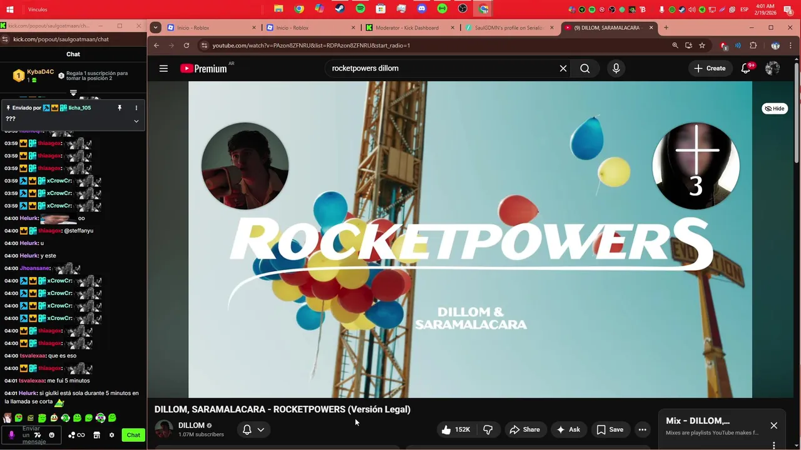
Task: Open Kick chat settings gear
Action: click(x=112, y=435)
